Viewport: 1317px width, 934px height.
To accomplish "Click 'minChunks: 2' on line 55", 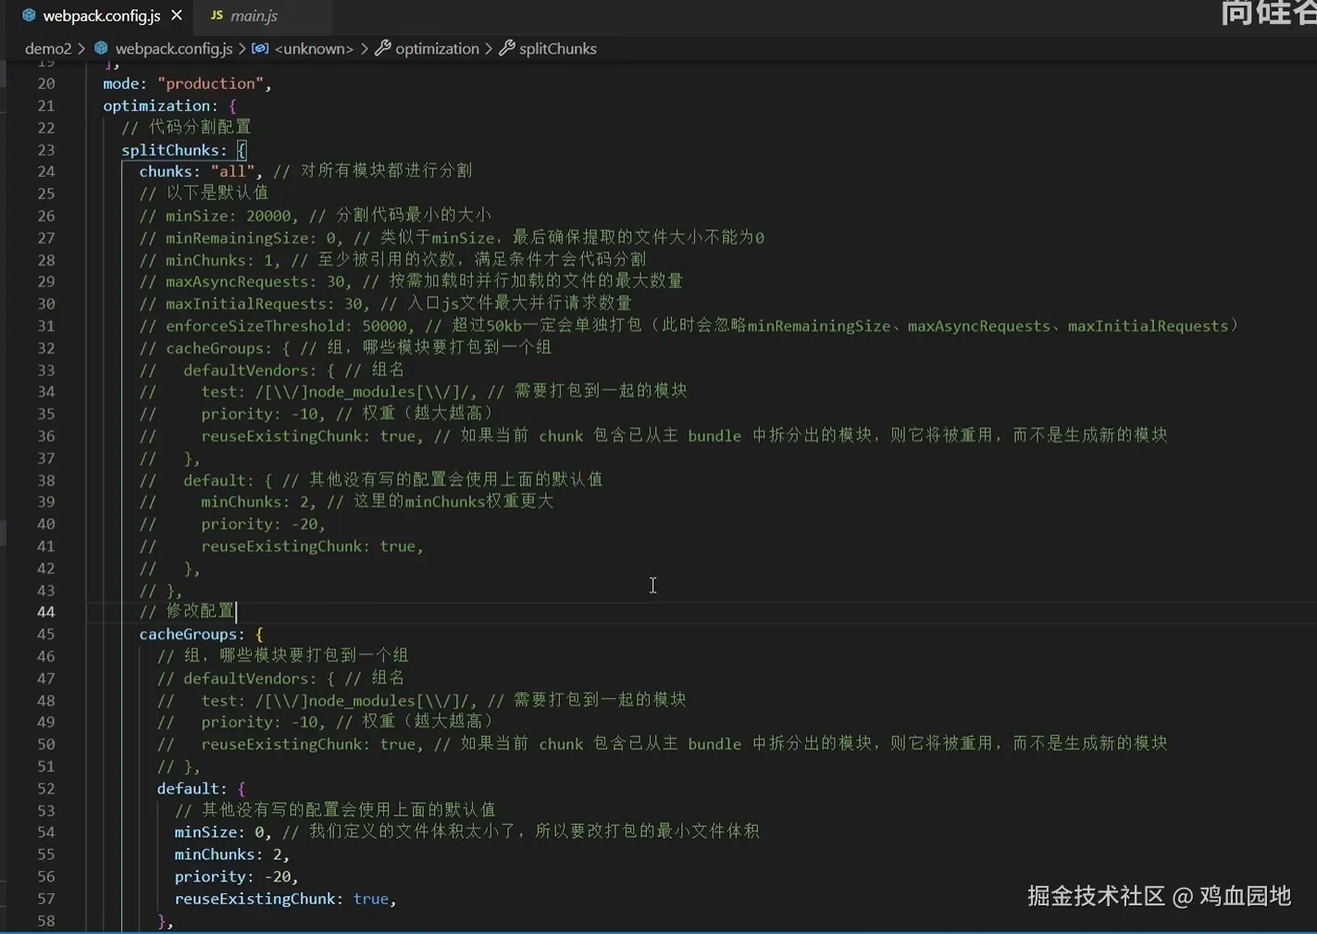I will (229, 854).
